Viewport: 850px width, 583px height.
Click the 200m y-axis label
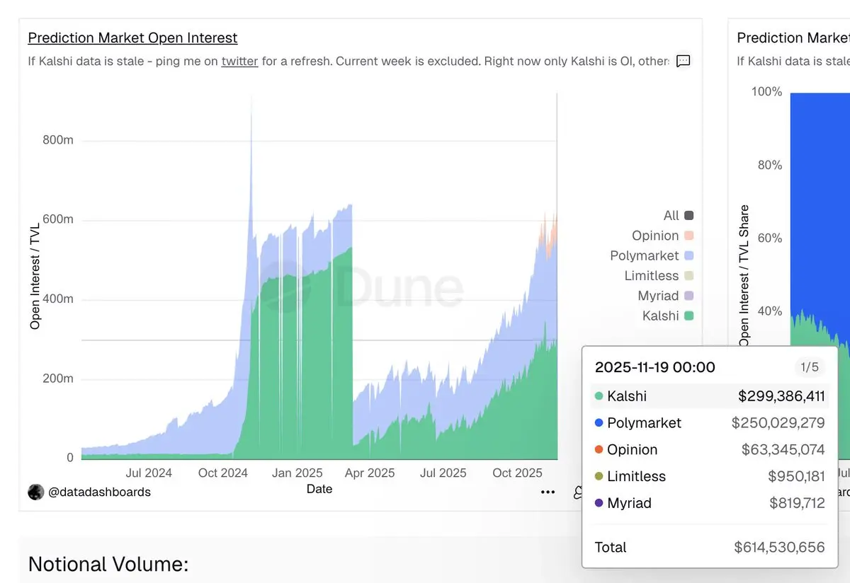tap(57, 379)
